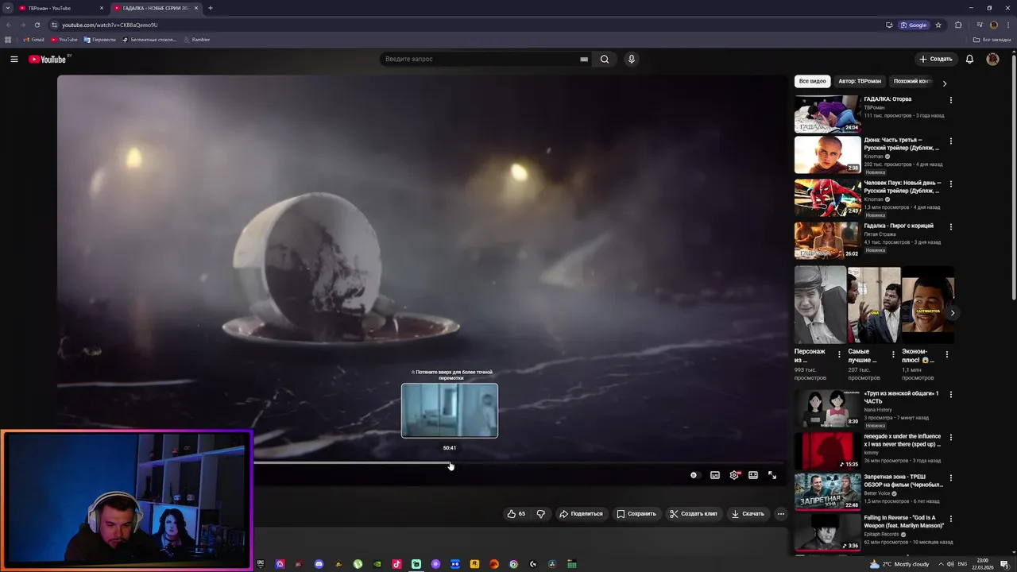Toggle subtitles in the player
Image resolution: width=1017 pixels, height=572 pixels.
click(x=715, y=475)
